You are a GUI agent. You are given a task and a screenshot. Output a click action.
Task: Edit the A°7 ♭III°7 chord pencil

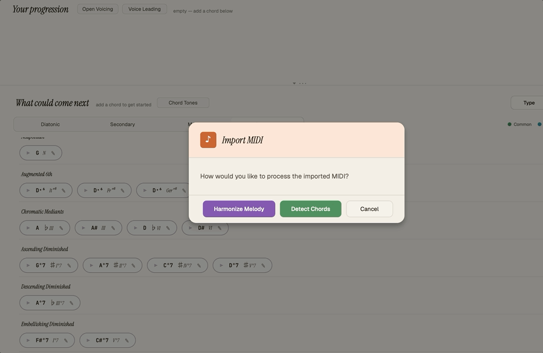click(72, 303)
